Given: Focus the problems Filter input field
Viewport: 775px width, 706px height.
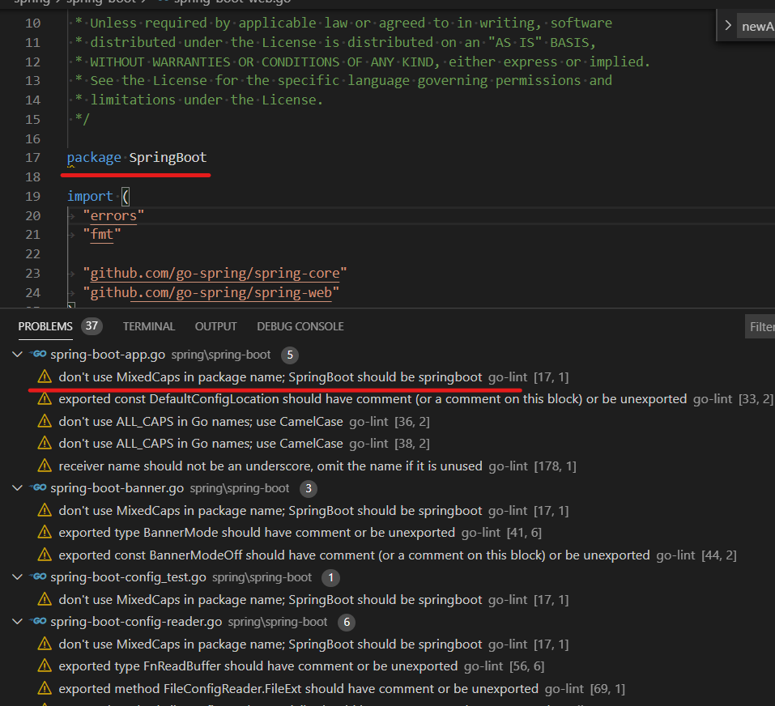Looking at the screenshot, I should (760, 326).
